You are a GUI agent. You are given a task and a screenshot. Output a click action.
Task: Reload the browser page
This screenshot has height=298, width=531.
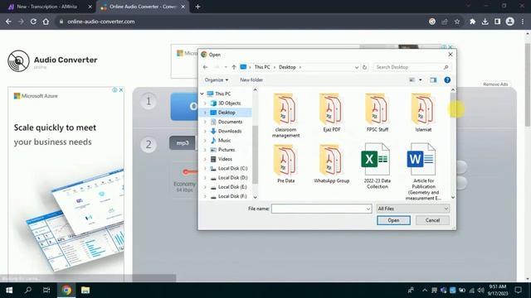[33, 22]
